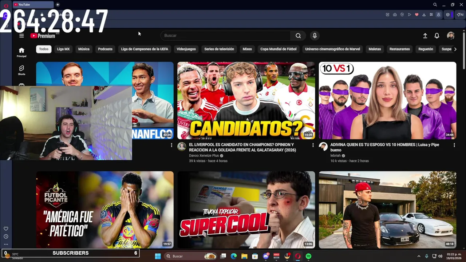
Task: Open File Explorer from the taskbar
Action: pos(244,256)
